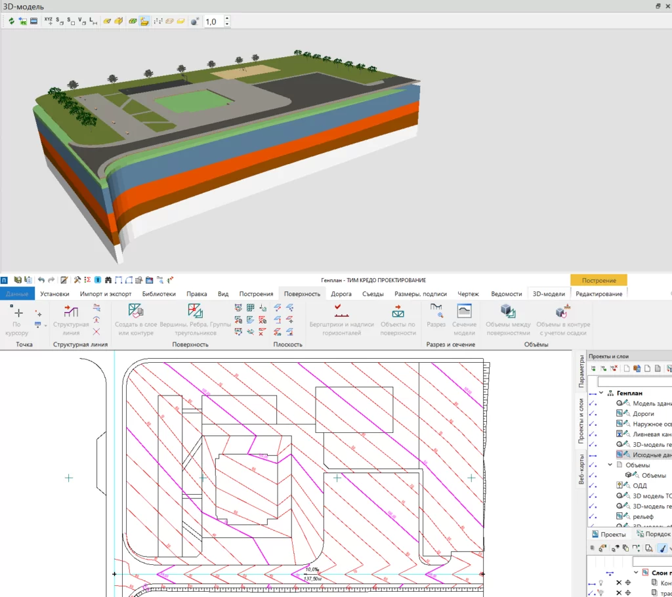Screen dimensions: 672x597
Task: Open the Параметры side tab
Action: [x=581, y=371]
